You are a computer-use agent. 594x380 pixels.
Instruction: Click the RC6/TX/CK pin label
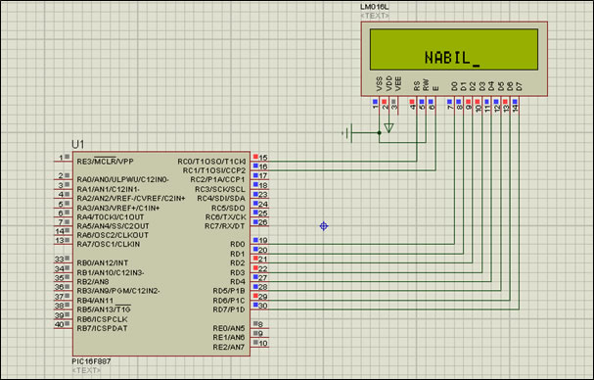226,217
